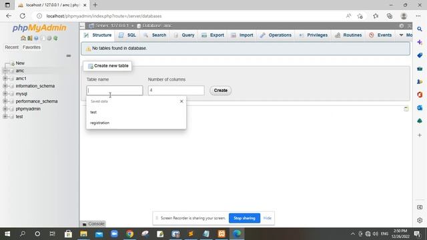Click Stop sharing button
427x240 pixels.
pos(244,218)
